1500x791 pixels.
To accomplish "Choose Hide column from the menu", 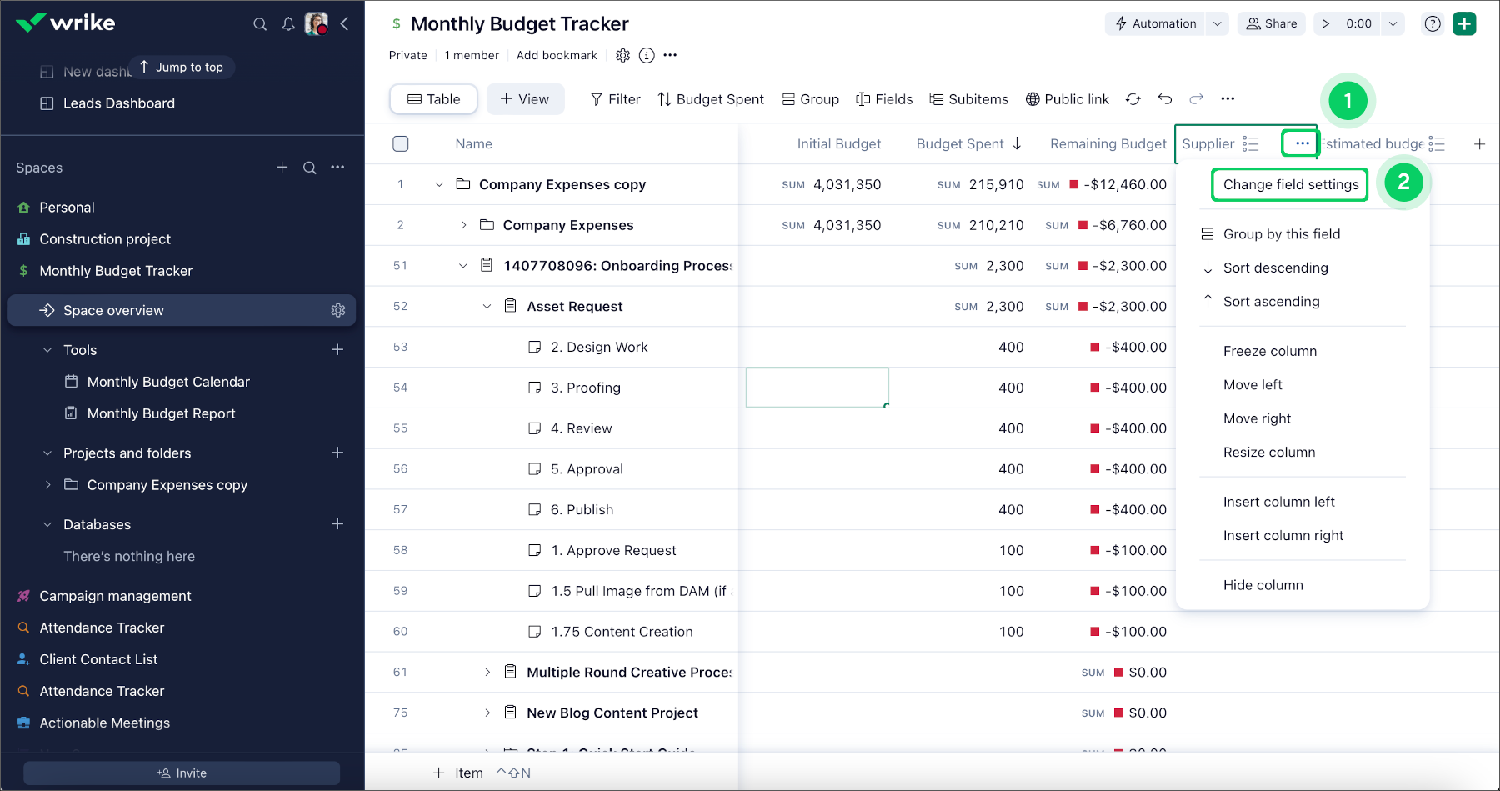I will 1262,585.
